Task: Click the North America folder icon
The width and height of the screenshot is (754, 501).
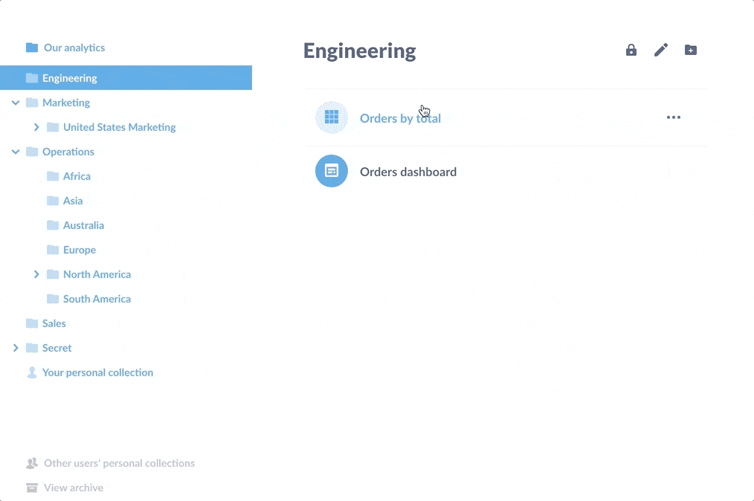Action: tap(52, 274)
